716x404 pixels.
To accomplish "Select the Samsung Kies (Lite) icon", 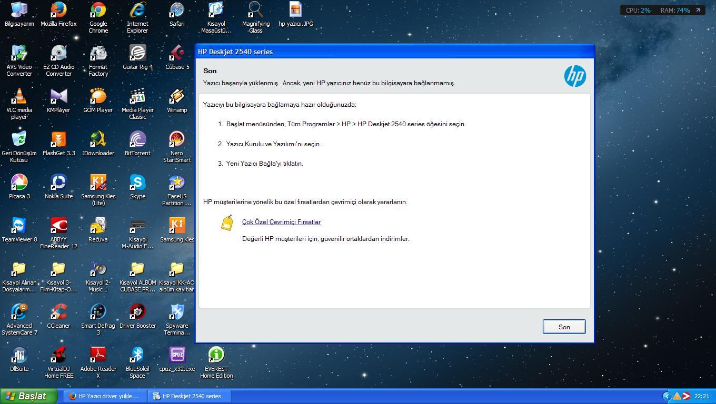I will tap(98, 190).
